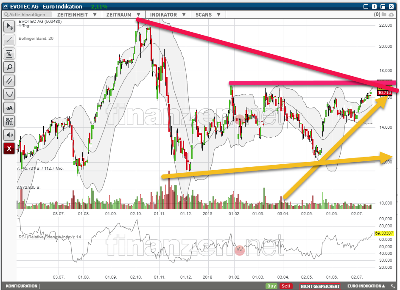Select the crosshair pointer tool
Screen dimensions: 400x290
click(x=9, y=26)
